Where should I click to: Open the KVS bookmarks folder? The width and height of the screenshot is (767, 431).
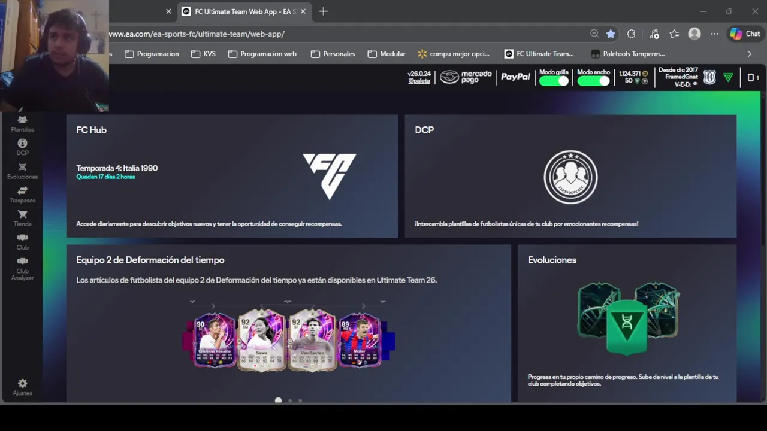203,54
